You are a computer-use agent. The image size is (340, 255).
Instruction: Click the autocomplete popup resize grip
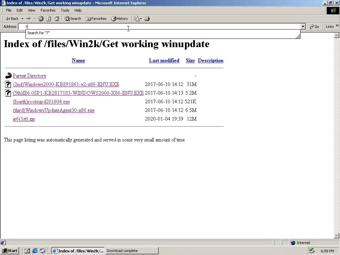pos(298,37)
